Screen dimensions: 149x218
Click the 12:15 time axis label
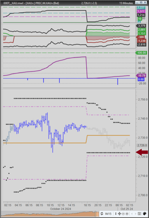pos(61,205)
